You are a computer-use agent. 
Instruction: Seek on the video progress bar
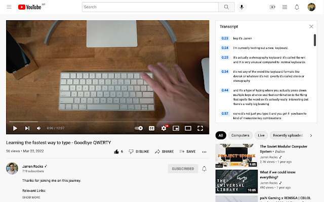[x=107, y=122]
